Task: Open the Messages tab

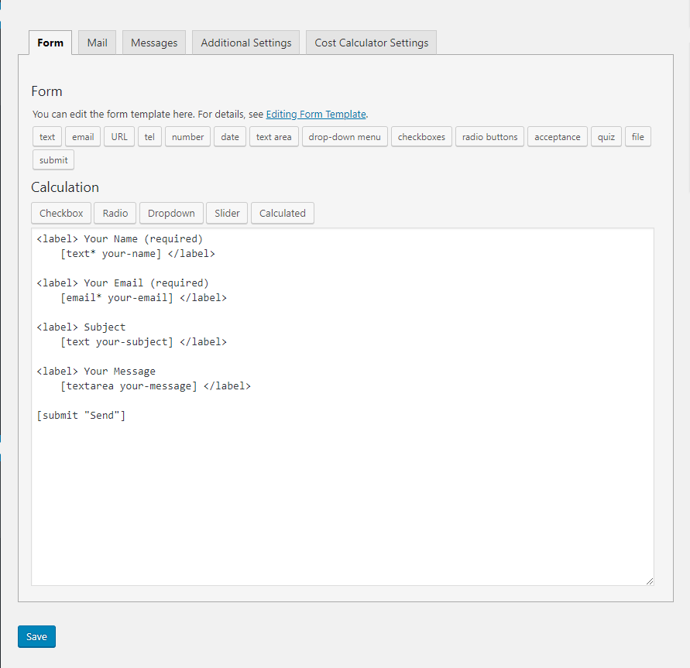Action: click(x=154, y=43)
